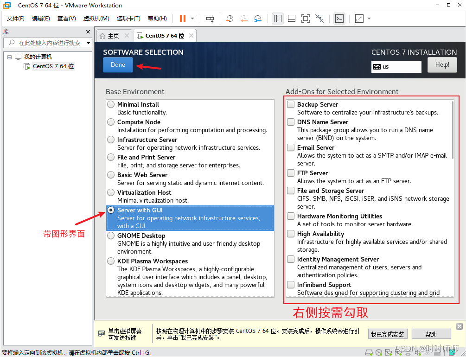
Task: Click the add-ons list scrollbar
Action: click(x=453, y=130)
